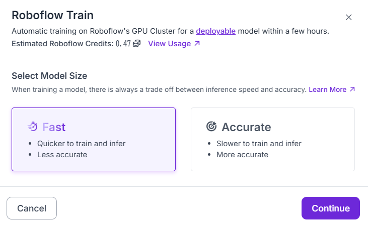Image resolution: width=368 pixels, height=225 pixels.
Task: Click the arrow icon after View Usage
Action: tap(197, 43)
